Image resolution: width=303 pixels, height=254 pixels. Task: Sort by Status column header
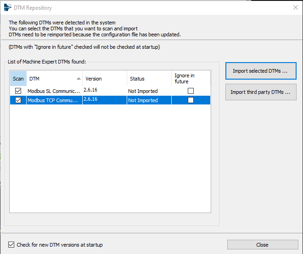click(x=149, y=79)
